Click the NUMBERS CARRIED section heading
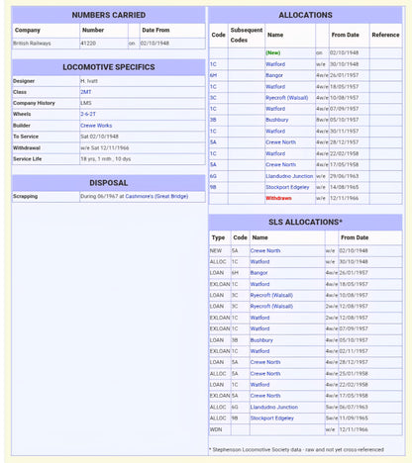The width and height of the screenshot is (412, 463). [x=109, y=15]
